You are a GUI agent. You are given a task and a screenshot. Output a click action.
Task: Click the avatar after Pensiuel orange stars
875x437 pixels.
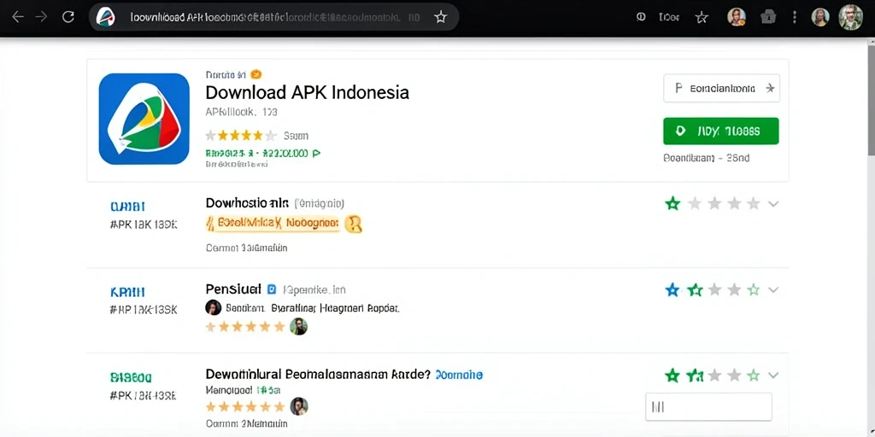tap(298, 327)
